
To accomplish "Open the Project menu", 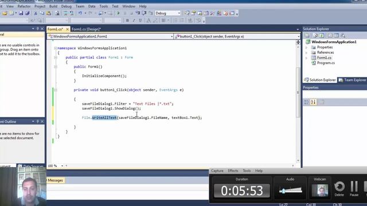I will pos(40,6).
